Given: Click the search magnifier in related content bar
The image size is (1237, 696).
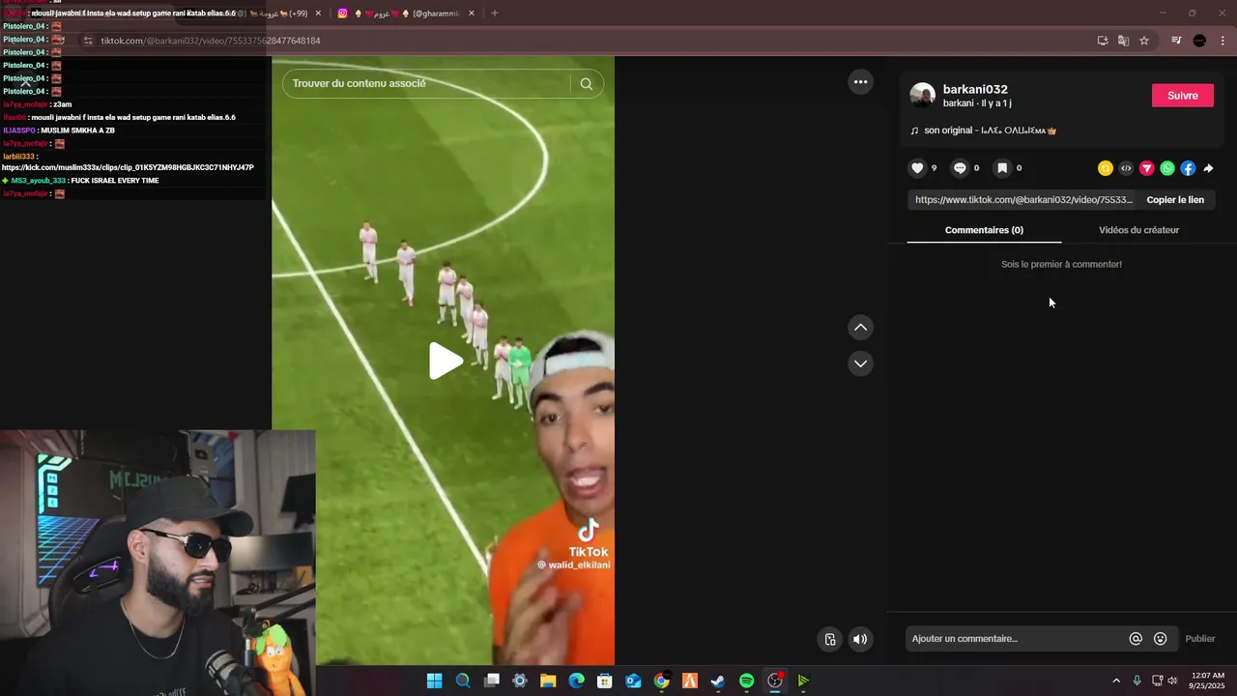Looking at the screenshot, I should click(587, 83).
